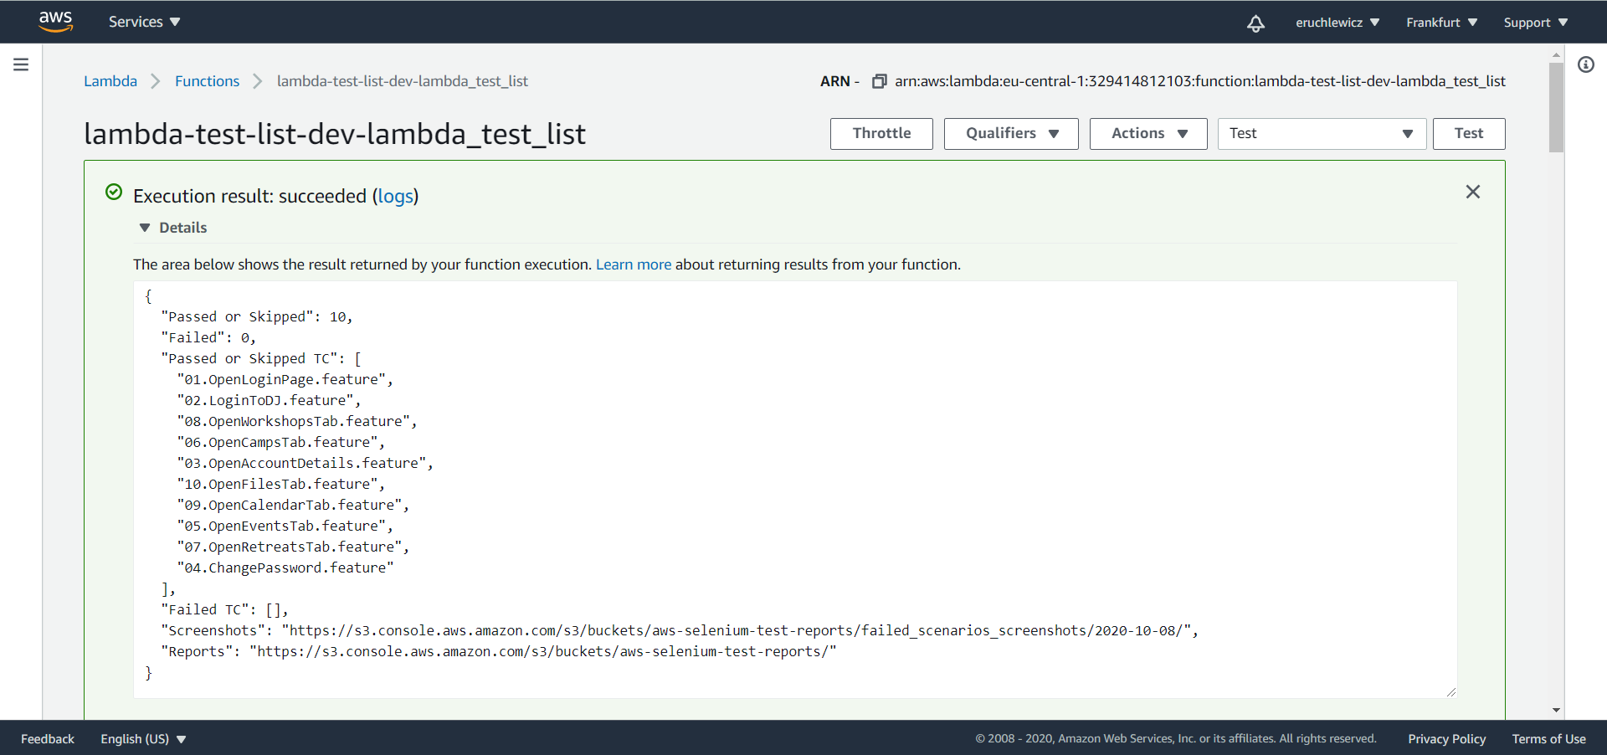Click the page vertical scrollbar
This screenshot has height=755, width=1607.
[x=1556, y=109]
